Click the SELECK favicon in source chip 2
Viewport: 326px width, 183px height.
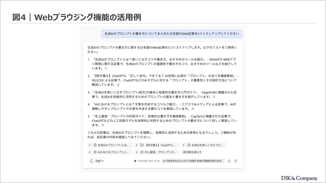tap(142, 145)
